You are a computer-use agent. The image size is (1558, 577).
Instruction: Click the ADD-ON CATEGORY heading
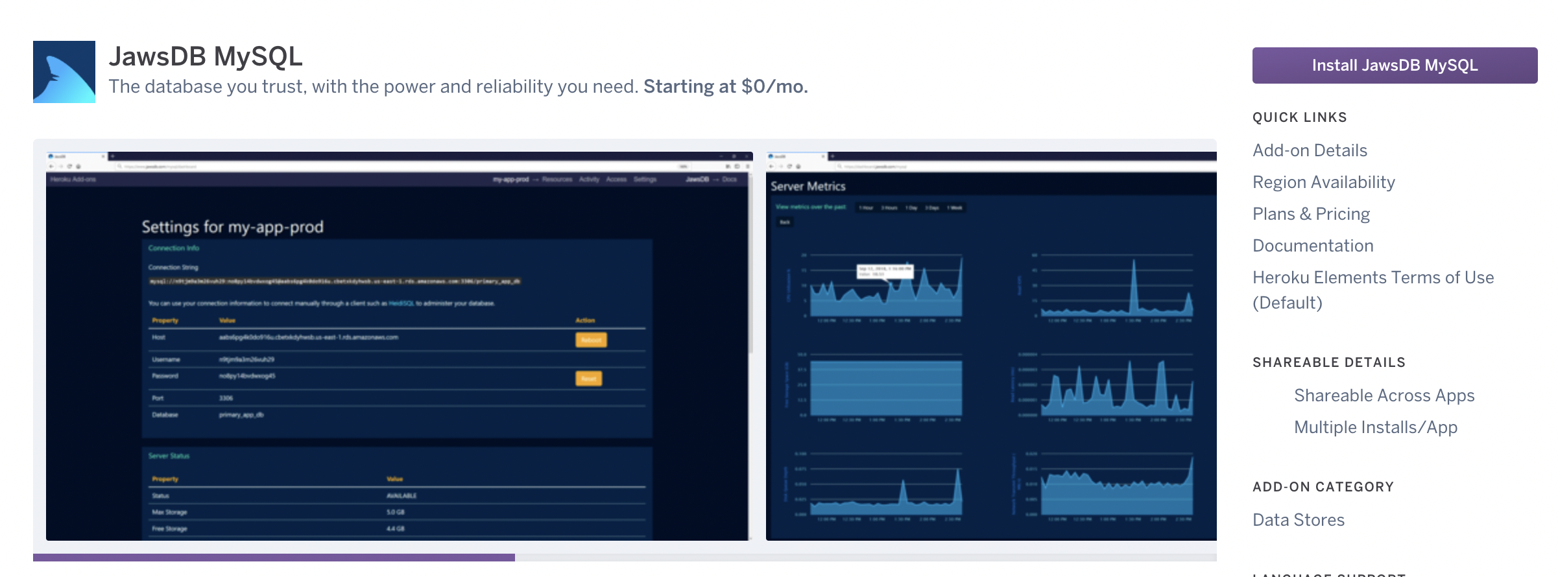tap(1323, 487)
